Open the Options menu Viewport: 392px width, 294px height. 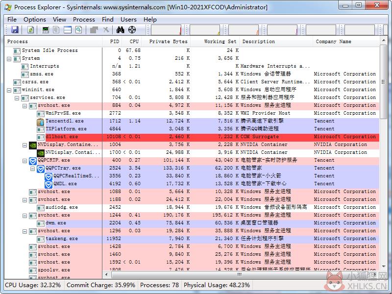coord(35,20)
